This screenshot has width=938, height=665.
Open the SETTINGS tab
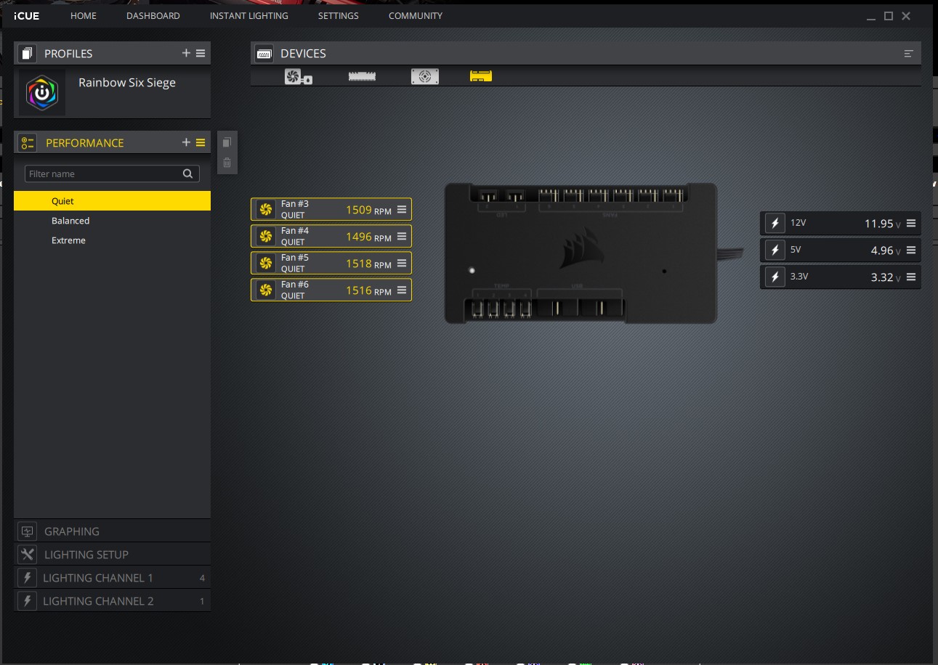coord(339,15)
